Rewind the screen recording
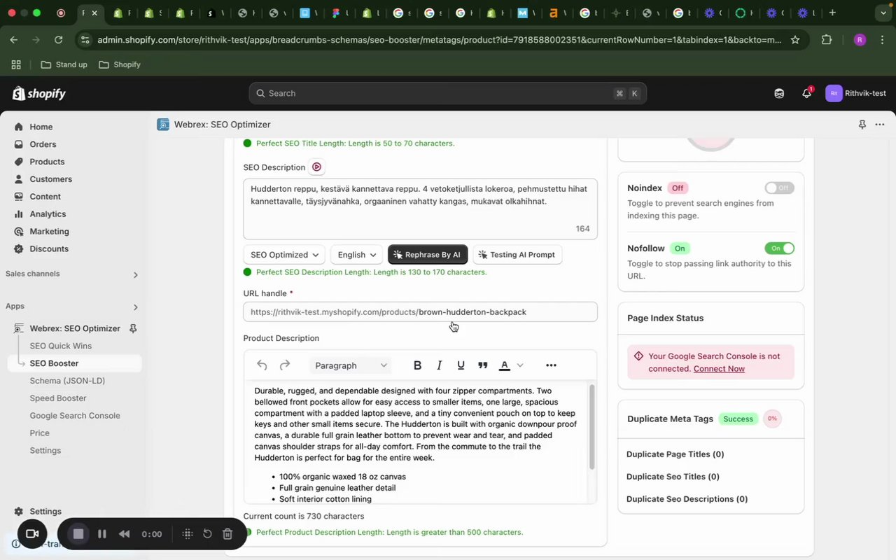Image resolution: width=896 pixels, height=560 pixels. click(x=124, y=534)
